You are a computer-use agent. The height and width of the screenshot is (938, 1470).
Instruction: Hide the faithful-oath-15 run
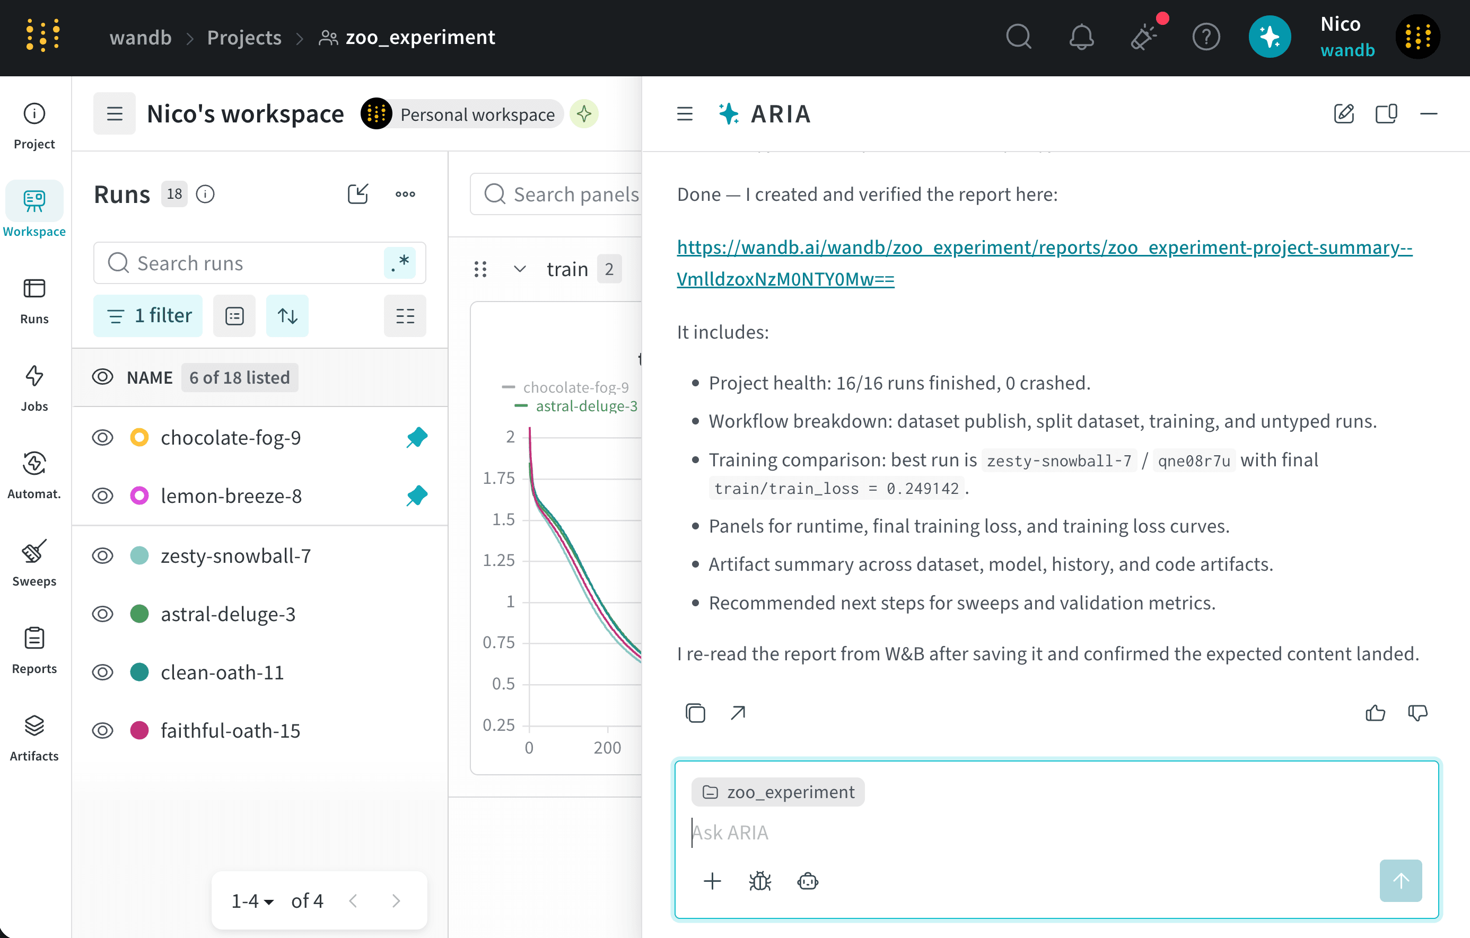(x=102, y=731)
